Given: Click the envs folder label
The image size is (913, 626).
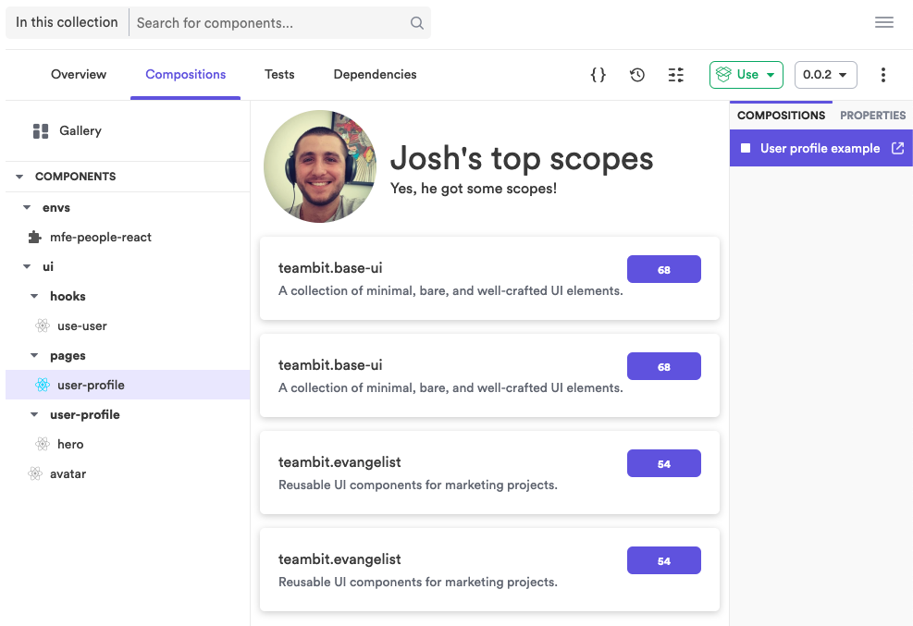Looking at the screenshot, I should pyautogui.click(x=56, y=207).
